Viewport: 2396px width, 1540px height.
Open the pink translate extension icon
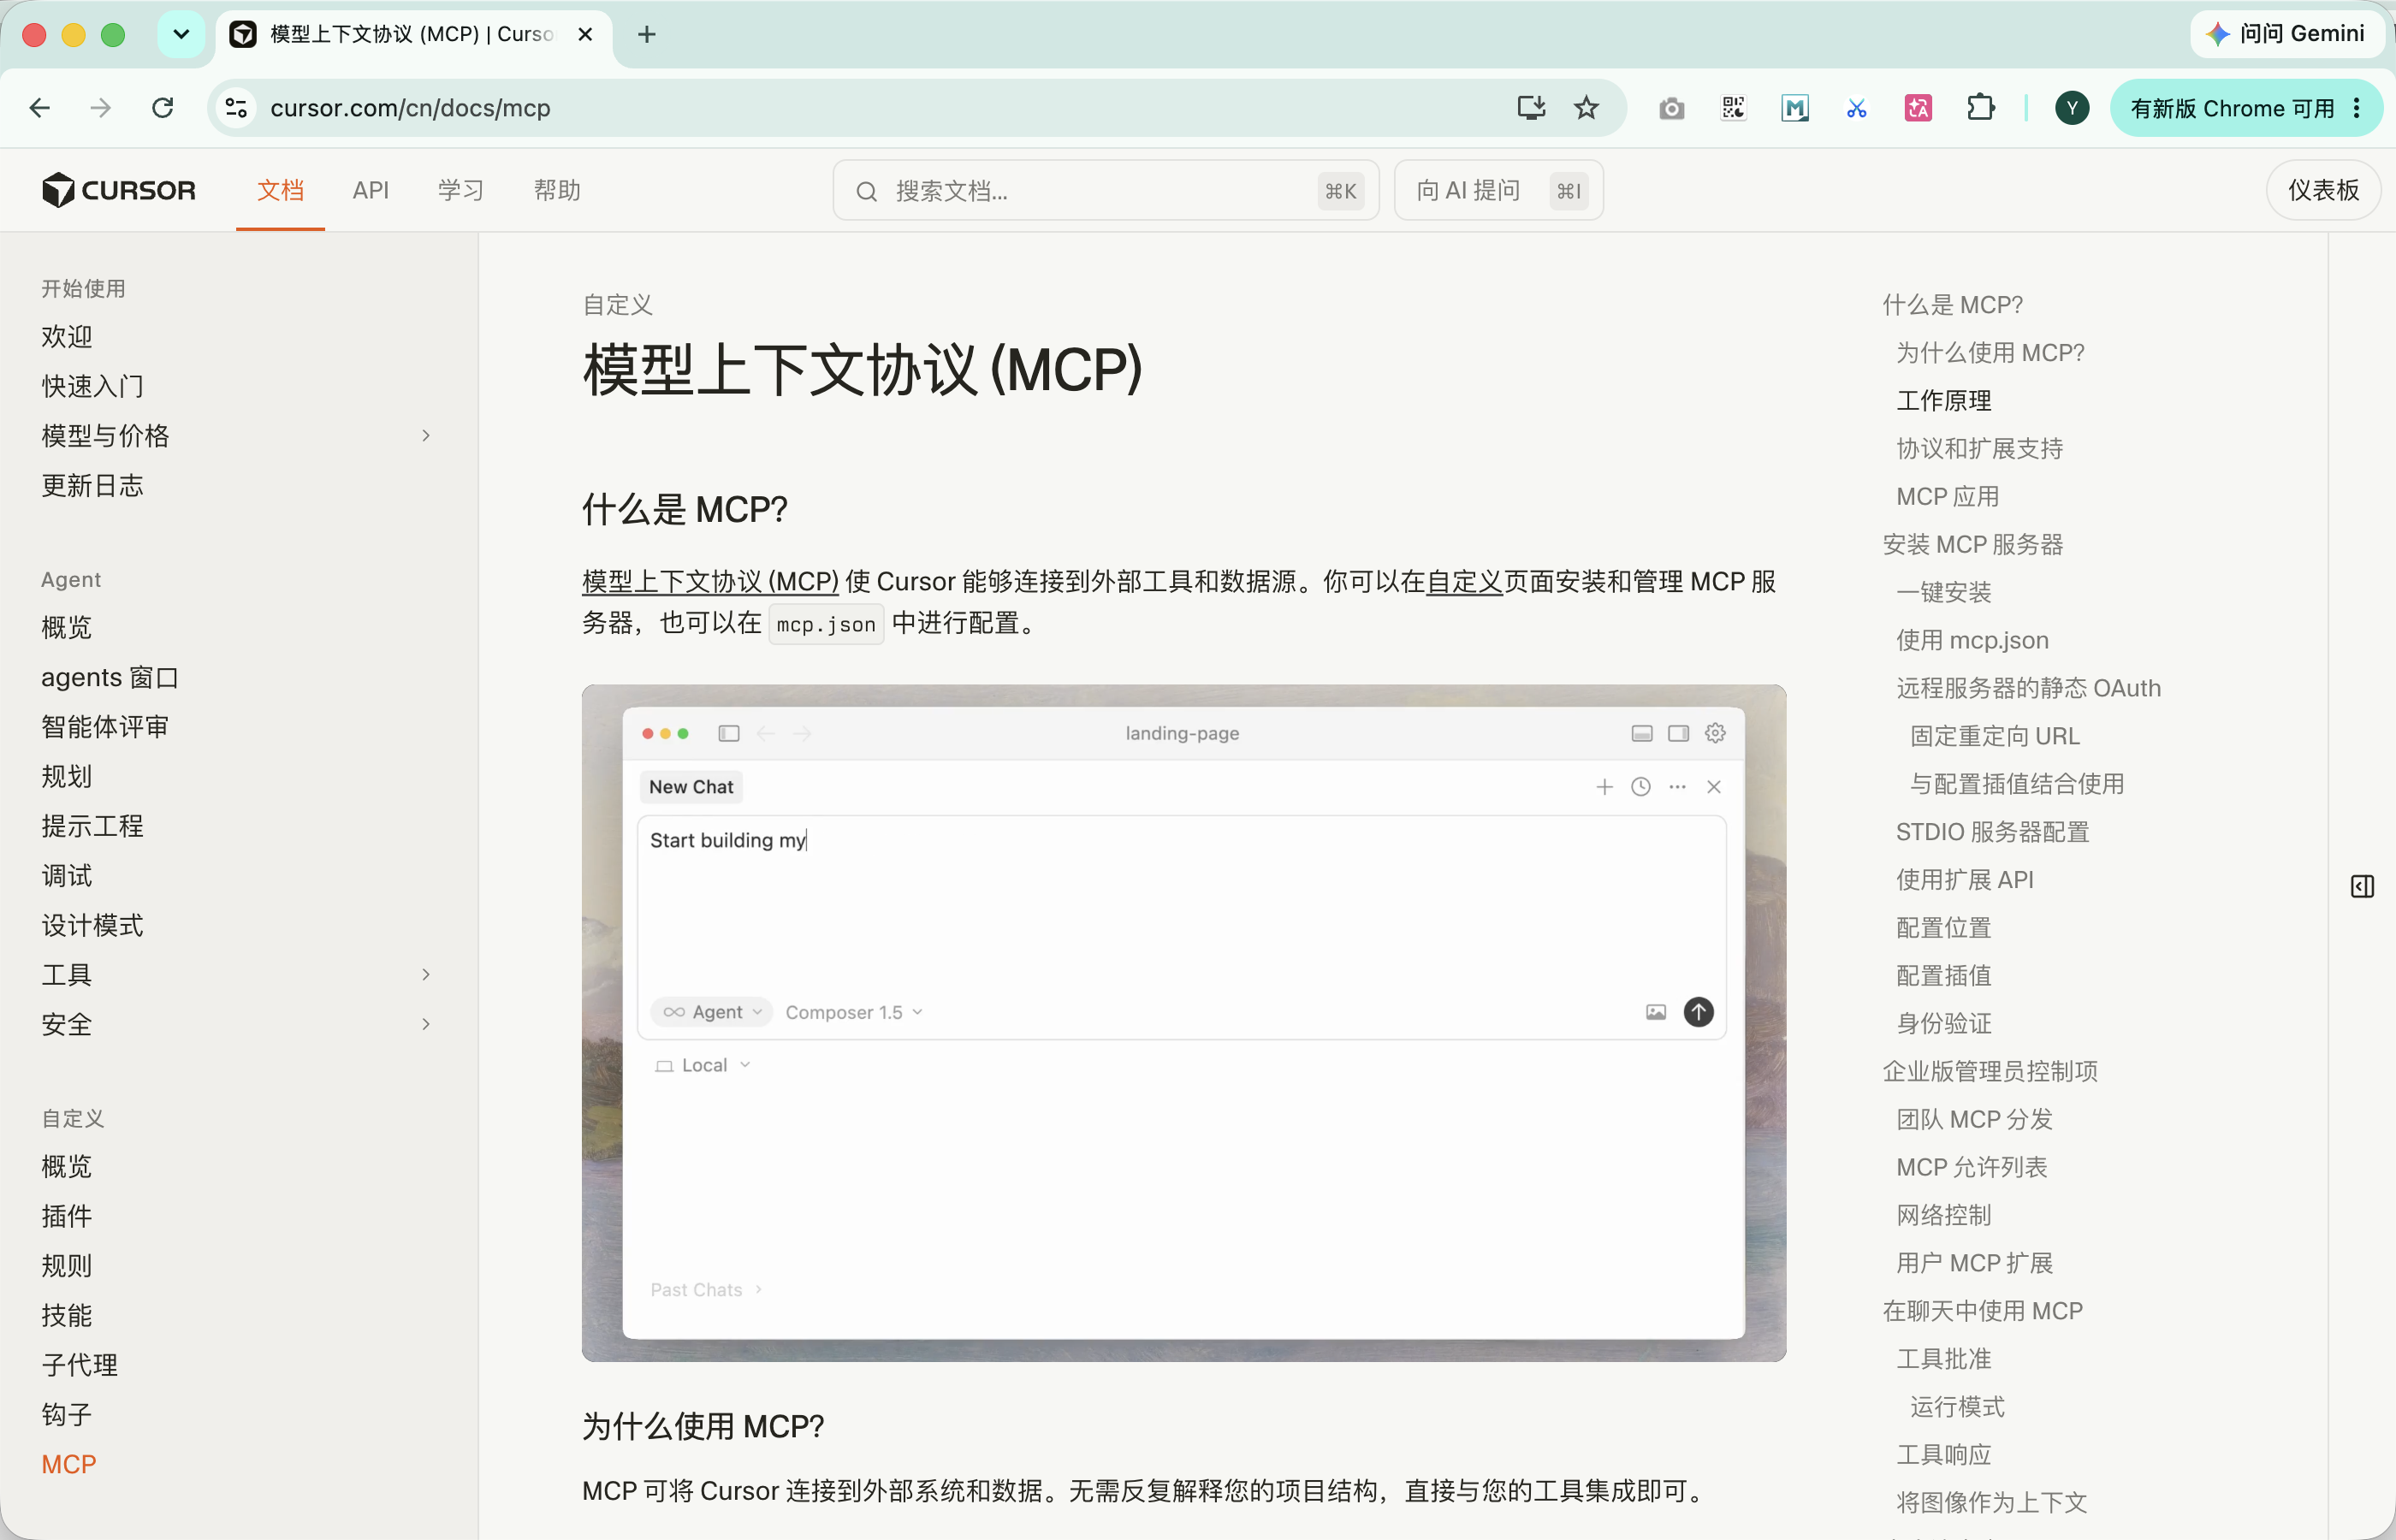pos(1918,108)
